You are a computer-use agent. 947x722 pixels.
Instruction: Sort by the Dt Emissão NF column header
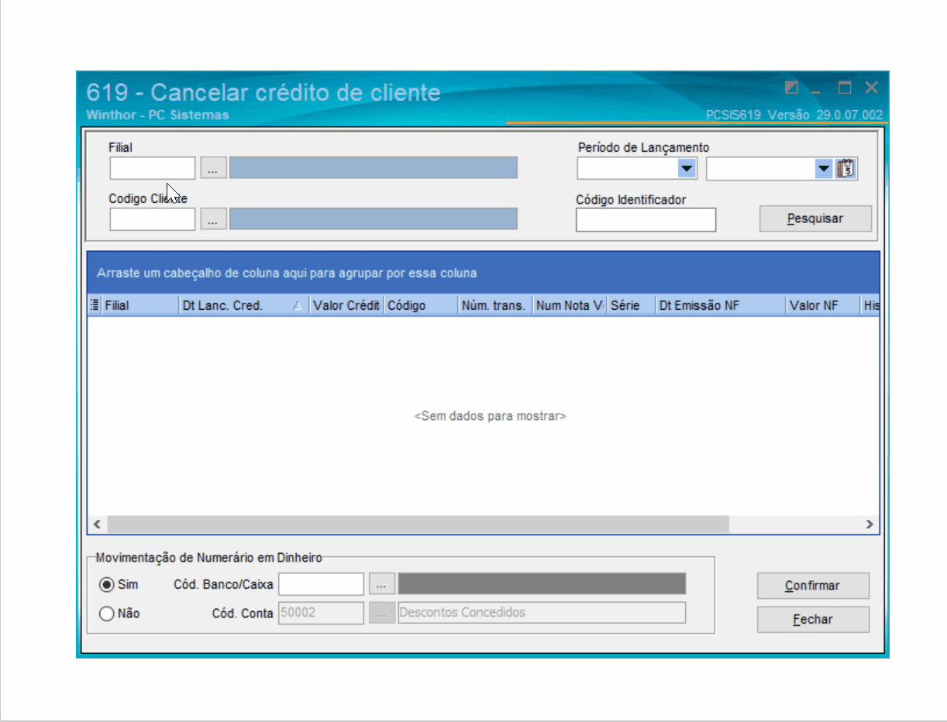(x=720, y=305)
